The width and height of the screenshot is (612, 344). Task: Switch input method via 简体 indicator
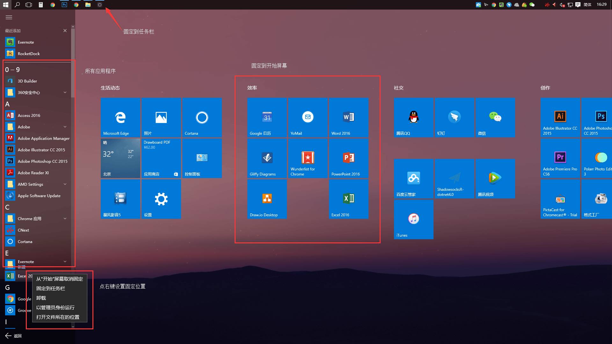coord(587,5)
